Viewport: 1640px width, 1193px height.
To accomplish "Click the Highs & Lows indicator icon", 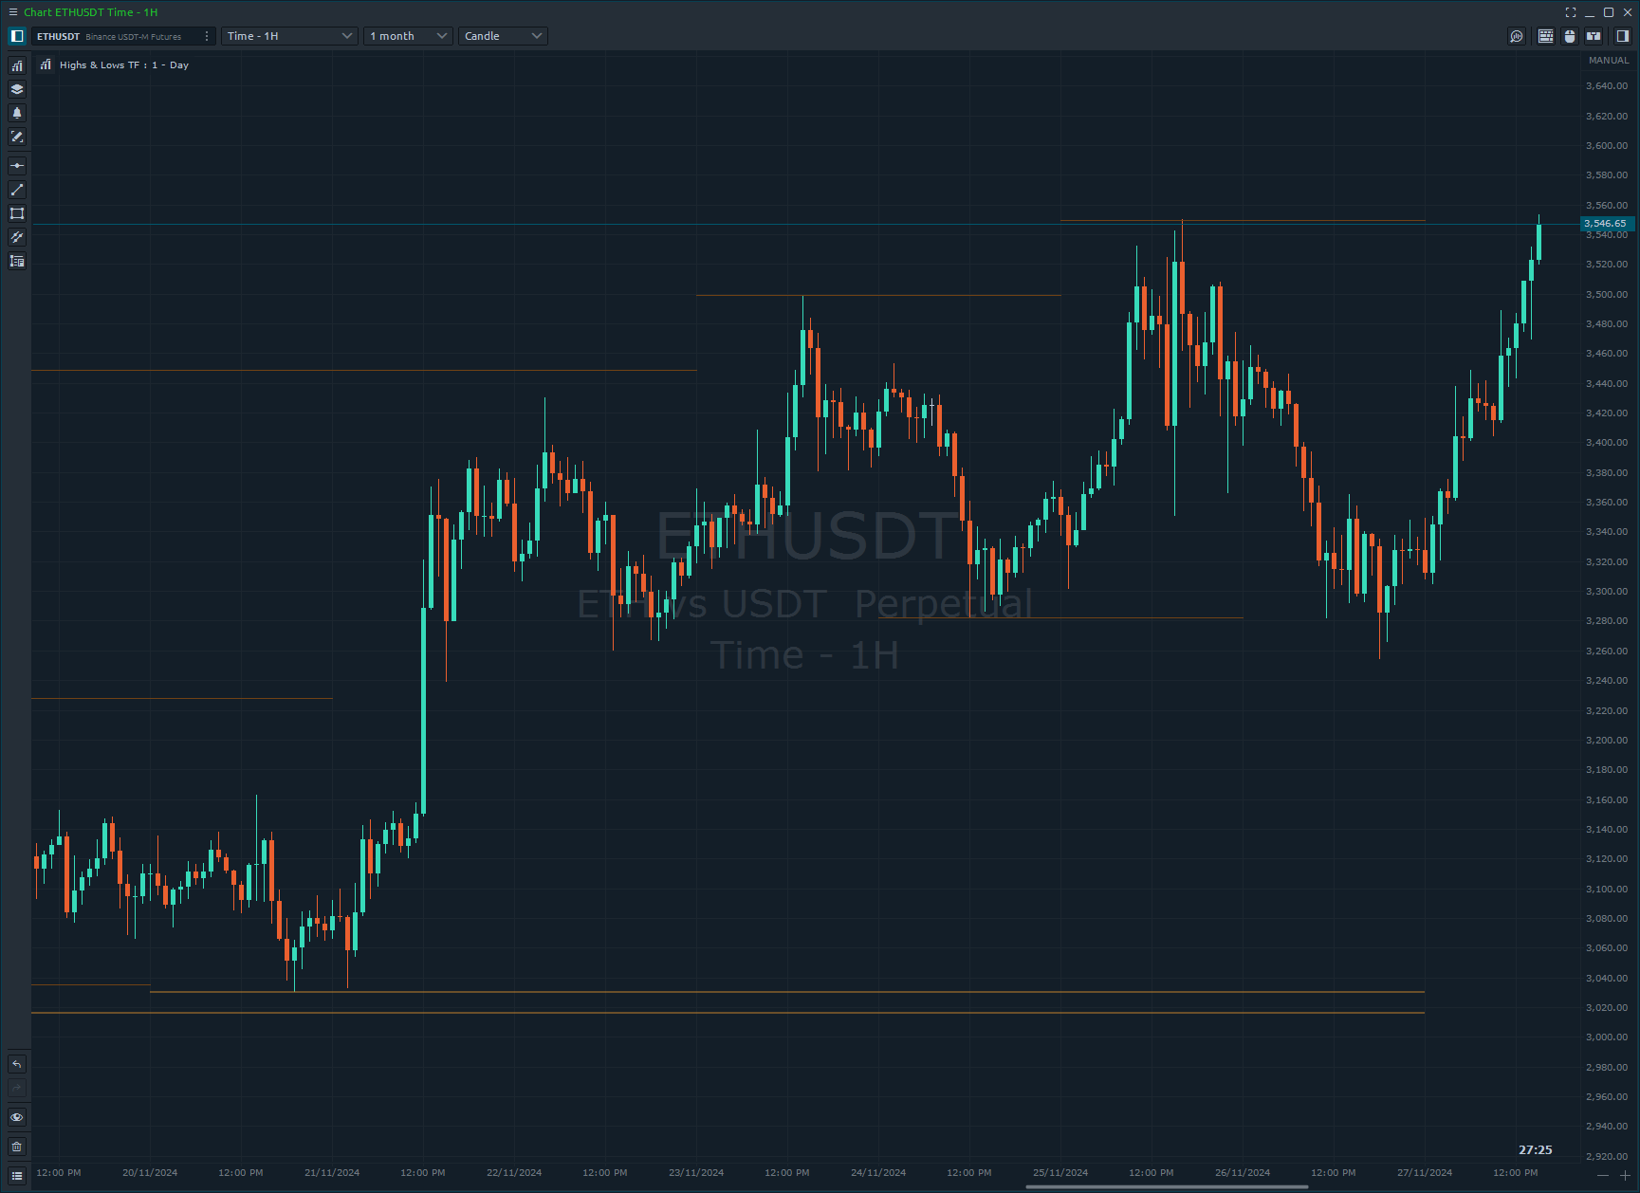I will (46, 64).
